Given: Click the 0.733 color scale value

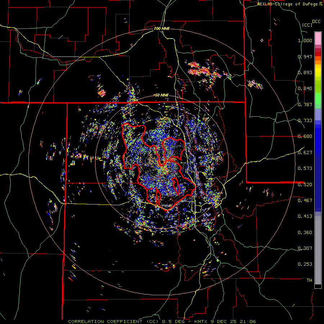Looking at the screenshot, I should tap(305, 121).
